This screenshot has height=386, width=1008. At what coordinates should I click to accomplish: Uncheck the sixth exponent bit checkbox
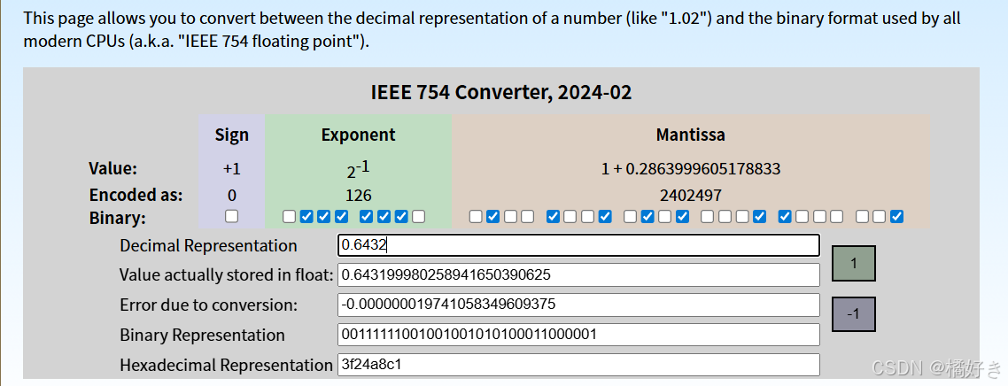(384, 216)
